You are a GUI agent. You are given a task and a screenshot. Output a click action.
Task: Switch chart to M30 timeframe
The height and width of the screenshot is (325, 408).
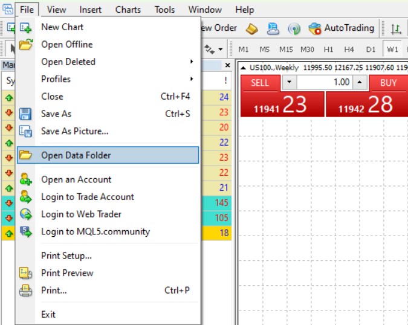point(307,49)
